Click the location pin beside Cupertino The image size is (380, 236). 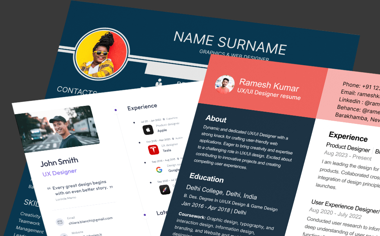[163, 118]
